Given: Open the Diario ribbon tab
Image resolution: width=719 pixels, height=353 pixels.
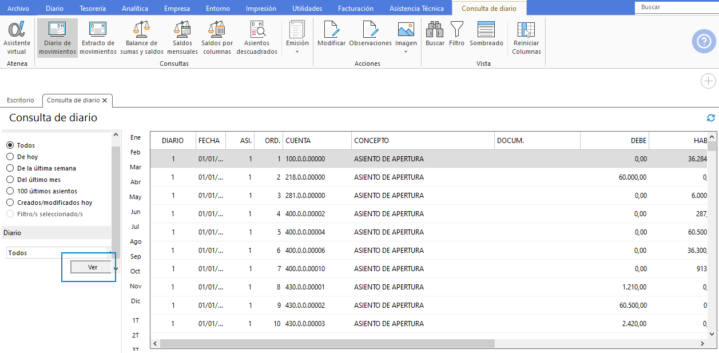Looking at the screenshot, I should pos(54,9).
